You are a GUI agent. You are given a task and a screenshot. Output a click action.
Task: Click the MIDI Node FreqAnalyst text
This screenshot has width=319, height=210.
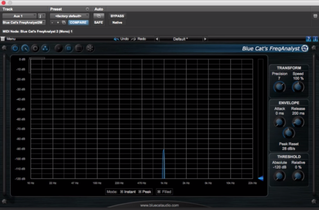tap(38, 31)
